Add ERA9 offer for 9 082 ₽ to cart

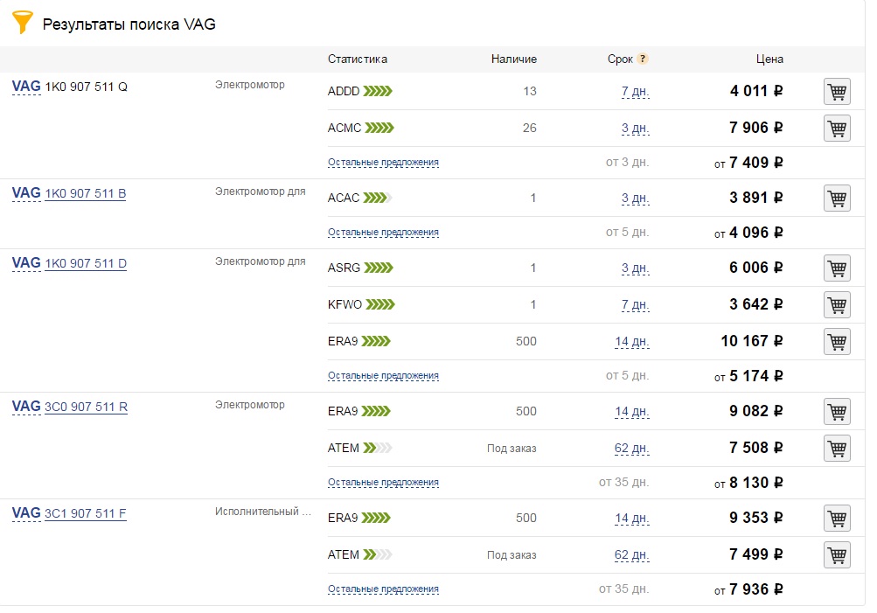(837, 412)
